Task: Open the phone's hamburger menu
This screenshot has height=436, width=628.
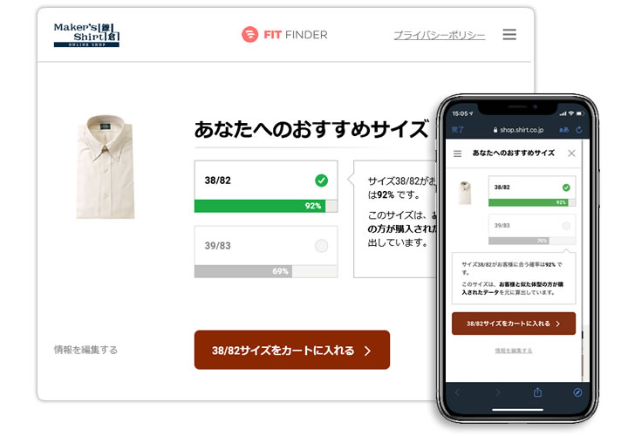Action: [457, 153]
